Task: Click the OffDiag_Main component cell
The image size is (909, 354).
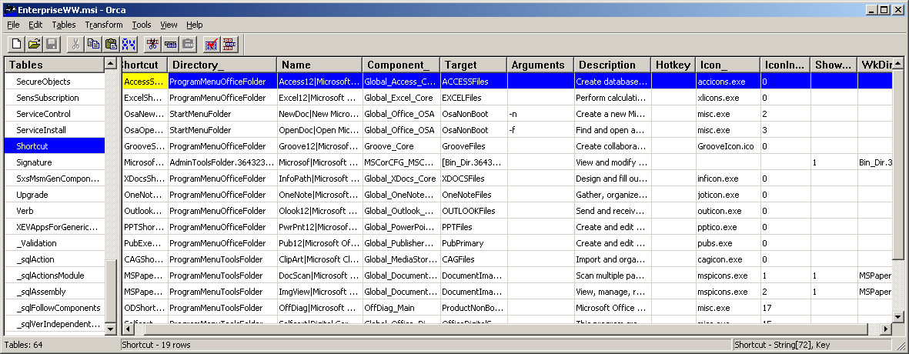Action: [401, 309]
